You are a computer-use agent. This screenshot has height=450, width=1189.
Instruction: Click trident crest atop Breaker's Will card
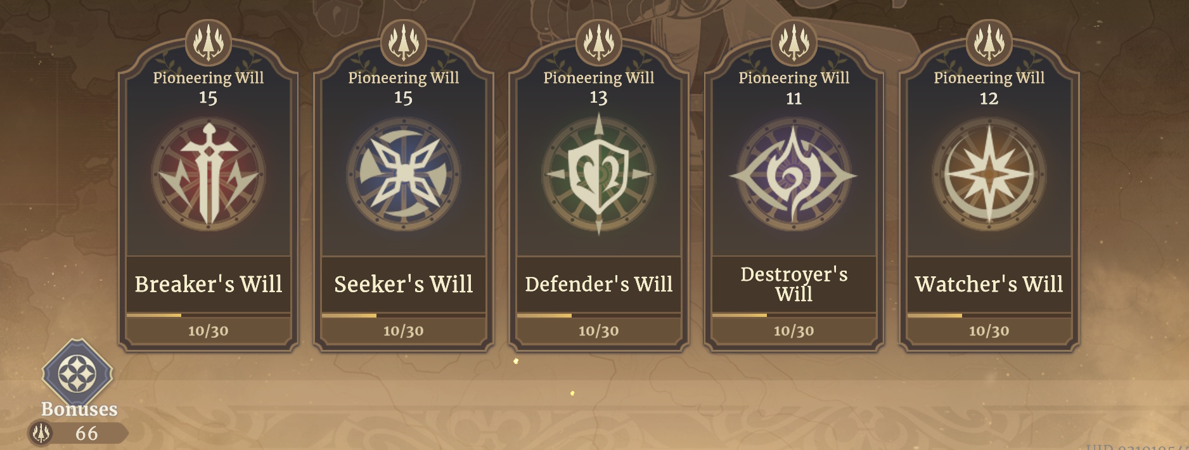[x=209, y=42]
